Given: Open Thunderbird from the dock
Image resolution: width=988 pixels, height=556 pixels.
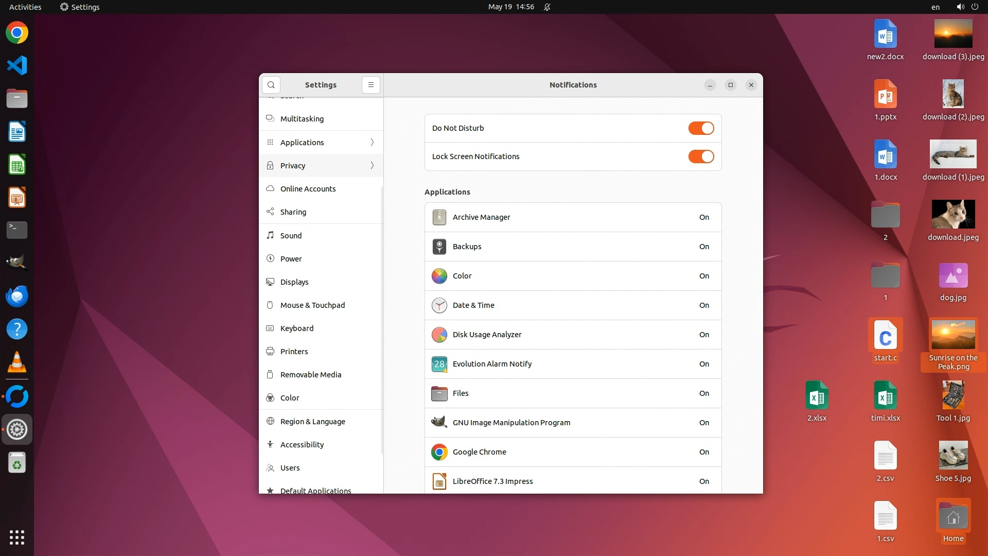Looking at the screenshot, I should click(16, 297).
